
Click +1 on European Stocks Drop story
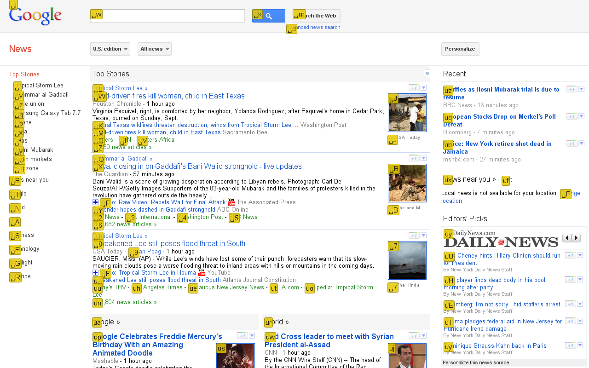[572, 116]
